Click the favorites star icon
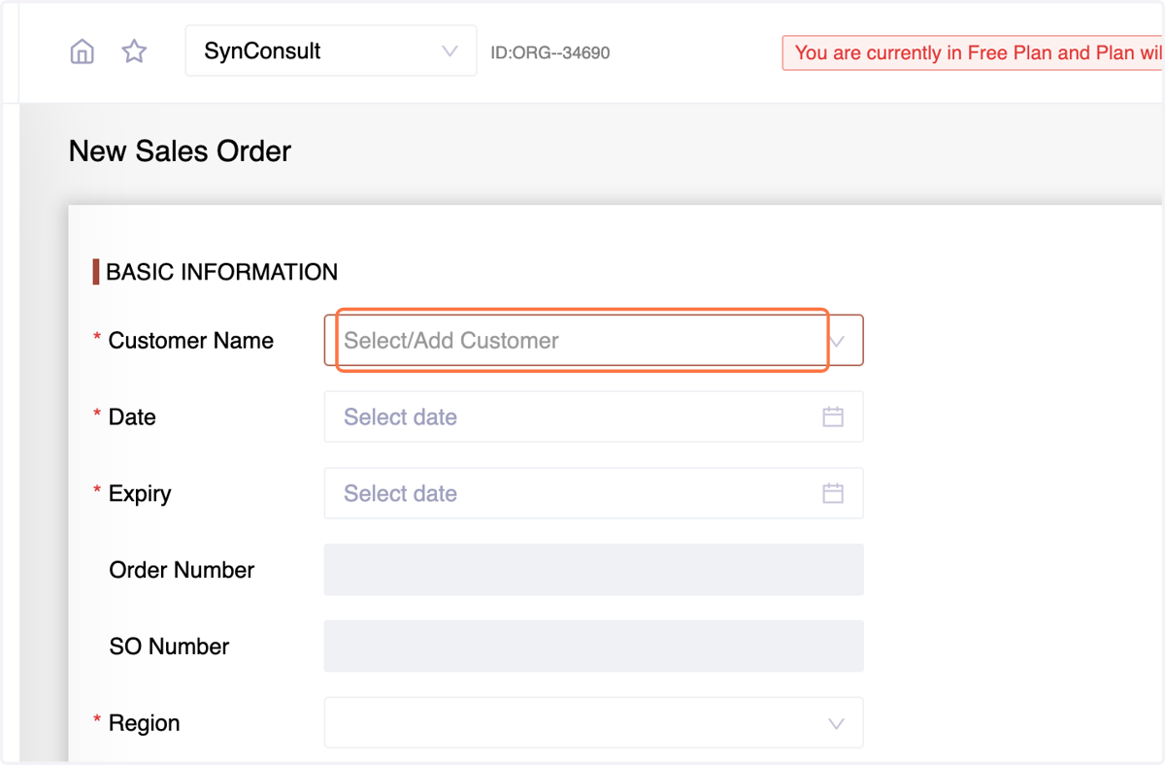Viewport: 1165px width, 765px height. pyautogui.click(x=134, y=51)
